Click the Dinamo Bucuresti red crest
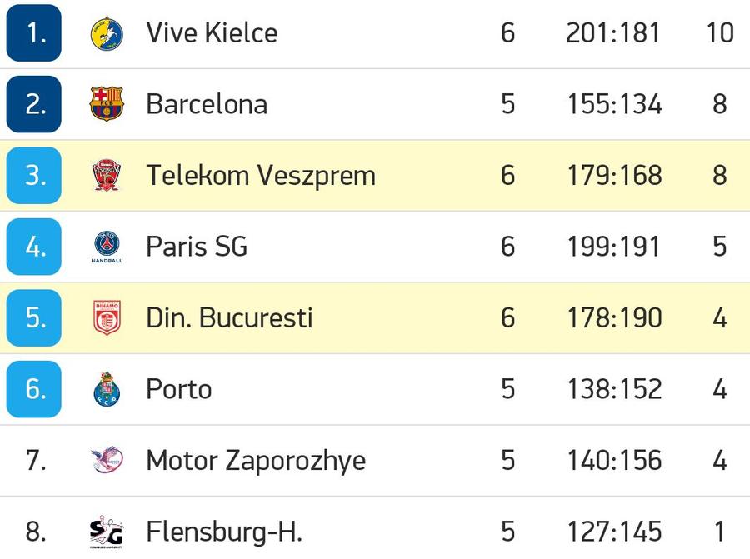The image size is (750, 559). [107, 318]
